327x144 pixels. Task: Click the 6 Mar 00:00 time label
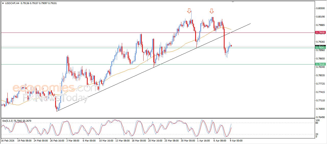pyautogui.click(x=90, y=140)
